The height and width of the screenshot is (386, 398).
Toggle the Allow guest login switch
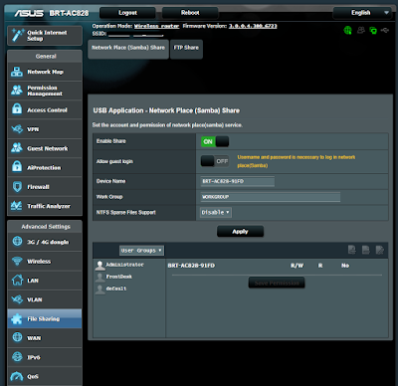click(215, 161)
